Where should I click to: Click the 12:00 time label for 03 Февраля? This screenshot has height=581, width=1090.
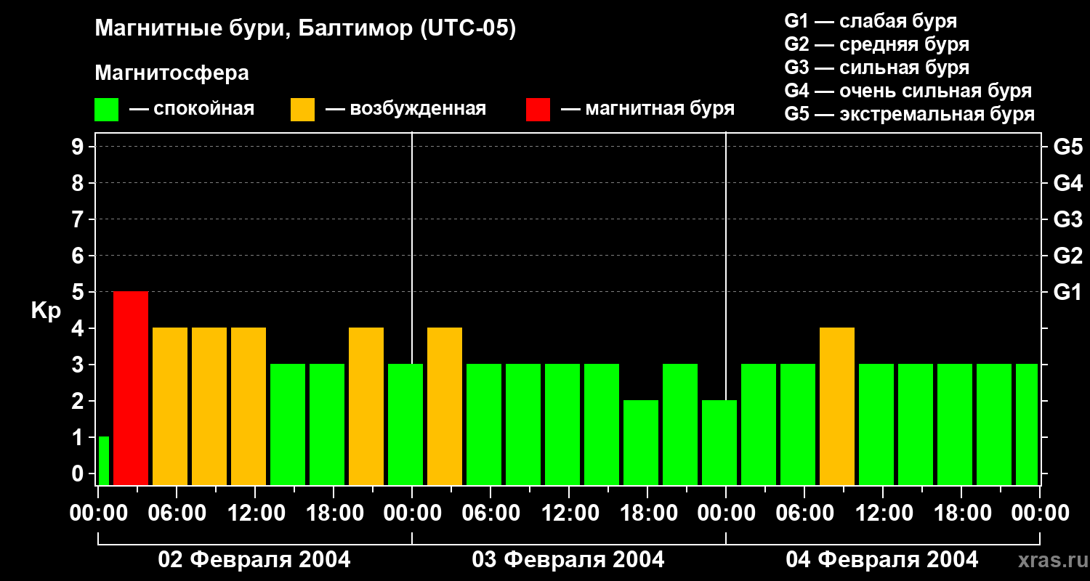tap(569, 513)
